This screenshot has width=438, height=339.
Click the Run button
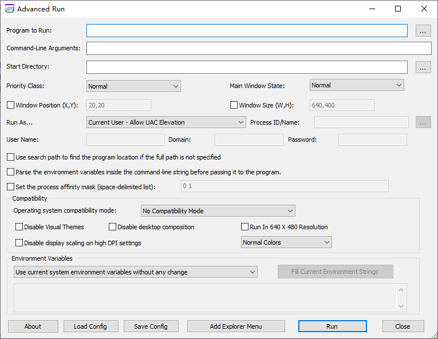(x=332, y=326)
